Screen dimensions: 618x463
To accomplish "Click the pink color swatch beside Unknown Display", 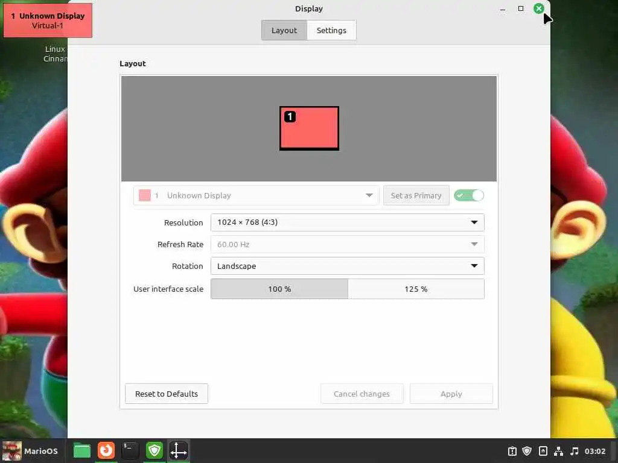I will pos(145,195).
